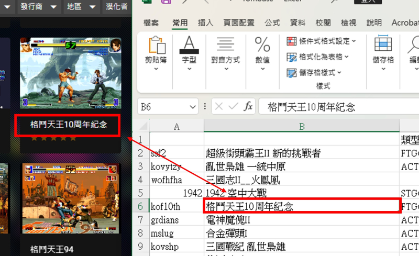Screen dimensions: 419x256
Task: Click cell containing ssf2
Action: (177, 153)
